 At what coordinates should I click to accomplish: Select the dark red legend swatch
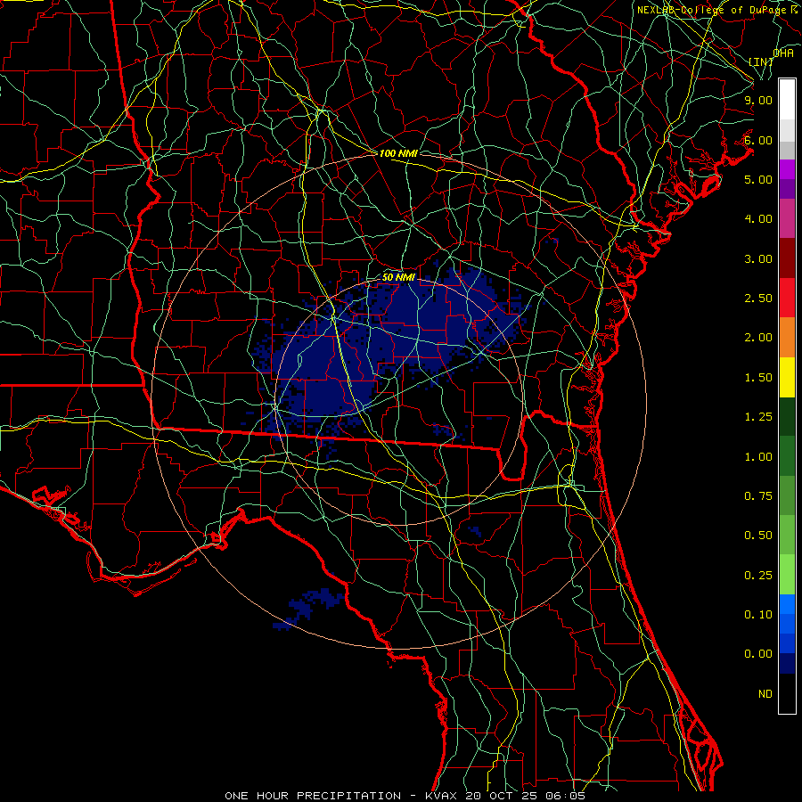[787, 258]
